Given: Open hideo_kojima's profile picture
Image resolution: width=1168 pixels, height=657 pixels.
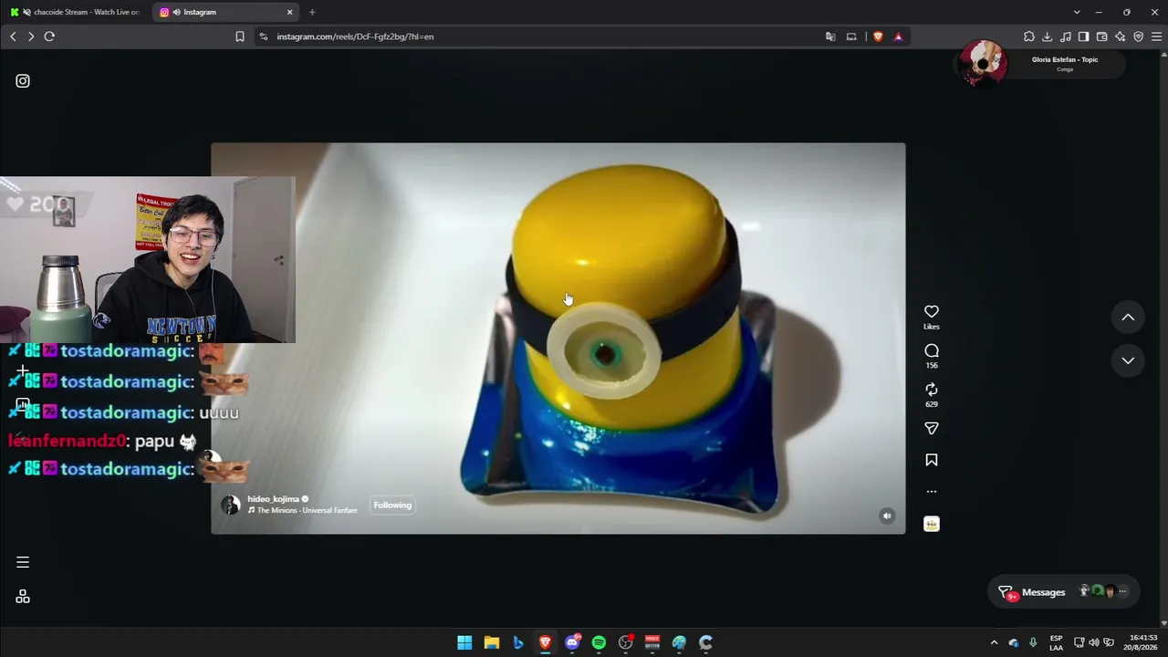Looking at the screenshot, I should (x=231, y=505).
